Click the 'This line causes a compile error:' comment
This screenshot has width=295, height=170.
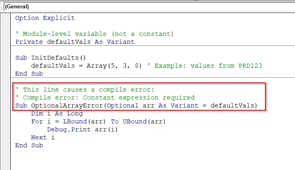85,90
